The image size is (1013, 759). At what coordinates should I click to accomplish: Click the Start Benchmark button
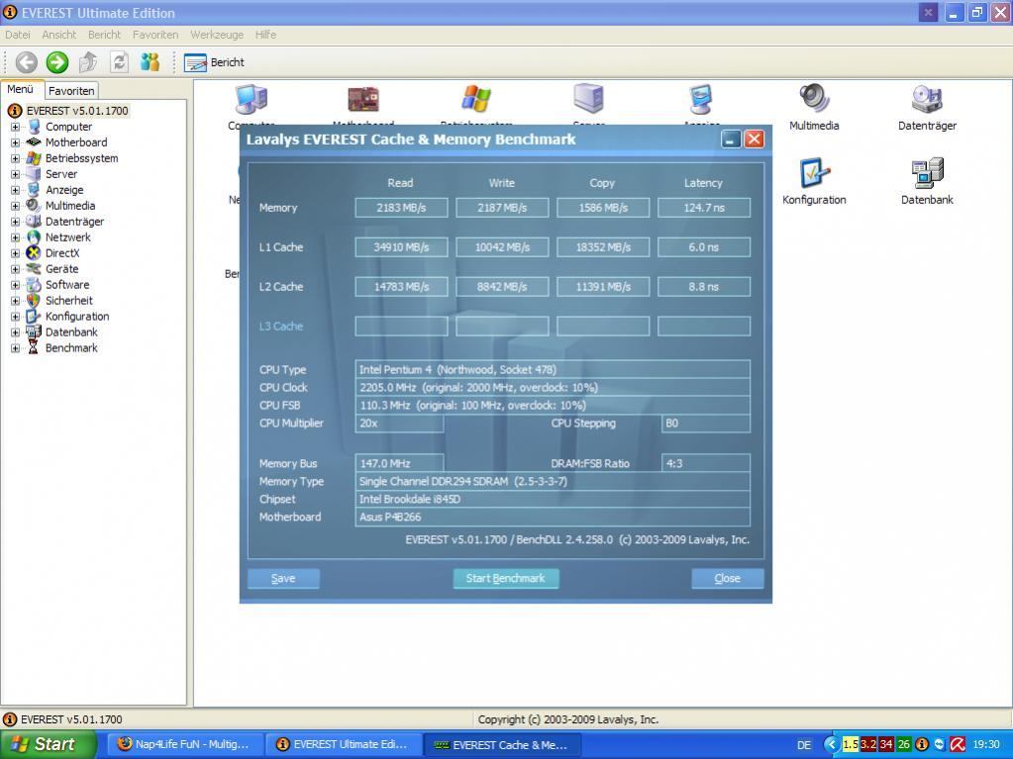(x=505, y=578)
